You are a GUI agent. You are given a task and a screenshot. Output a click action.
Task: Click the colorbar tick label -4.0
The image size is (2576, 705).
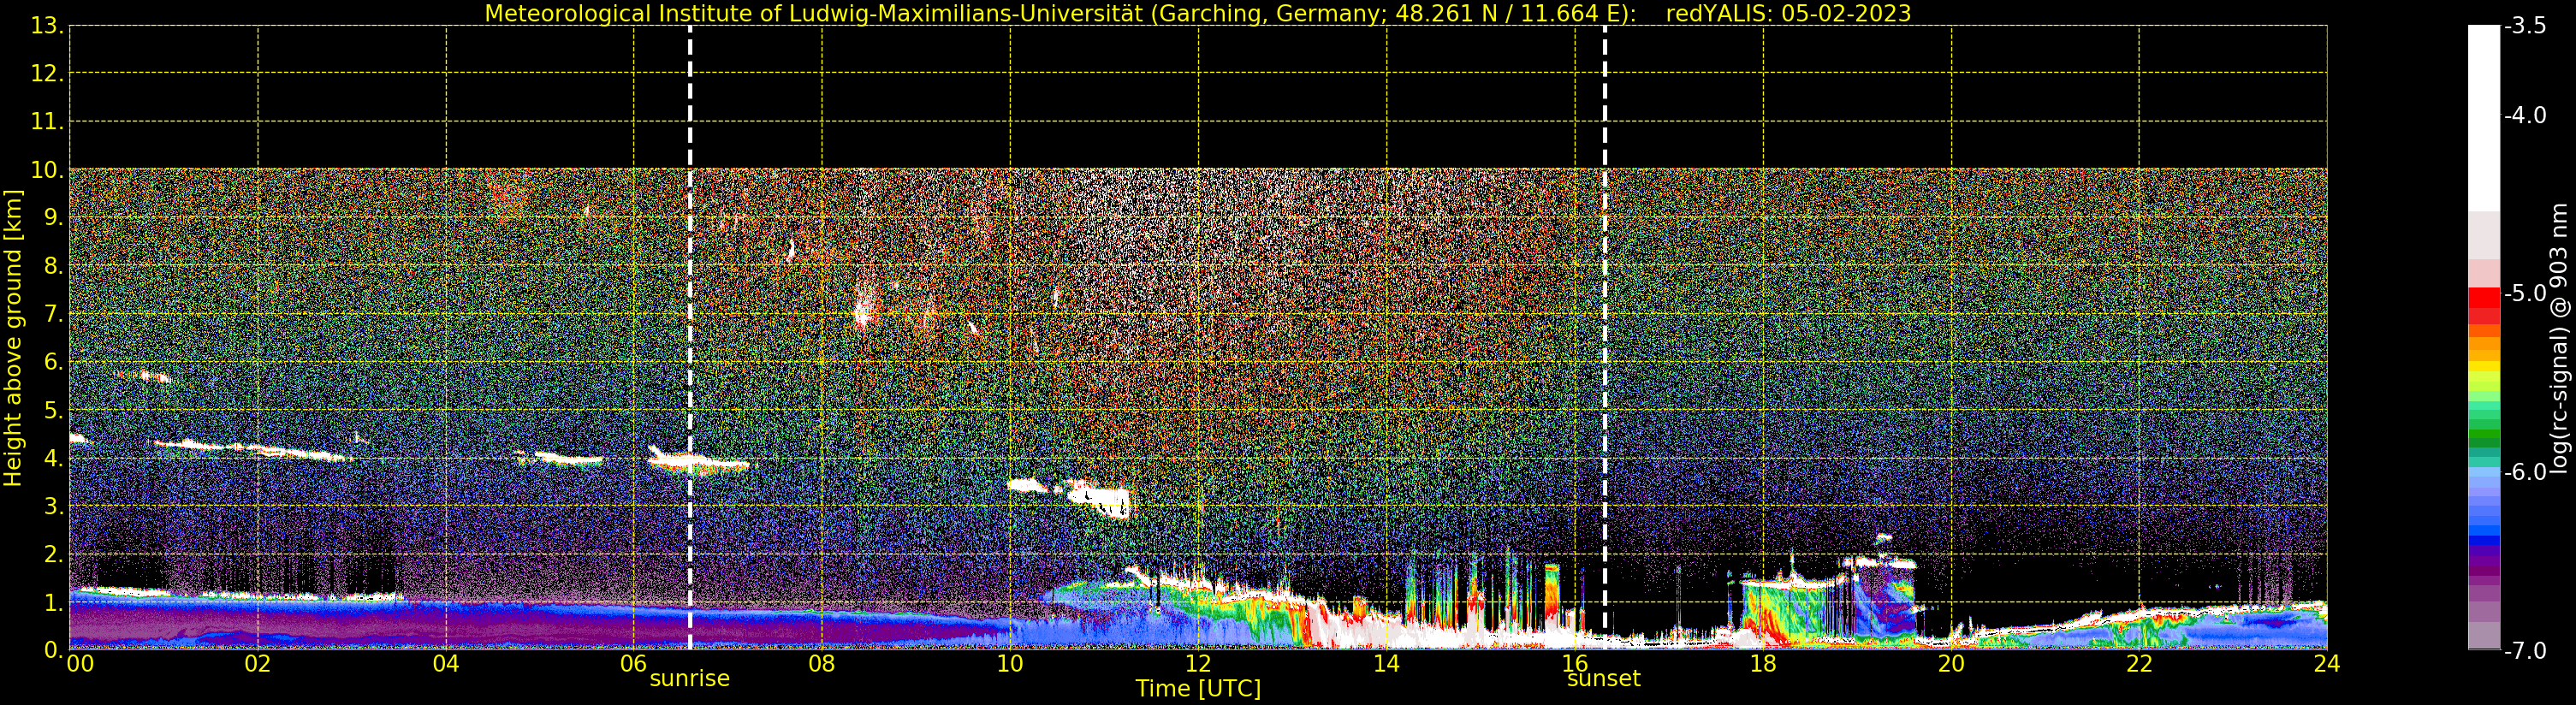2526,115
